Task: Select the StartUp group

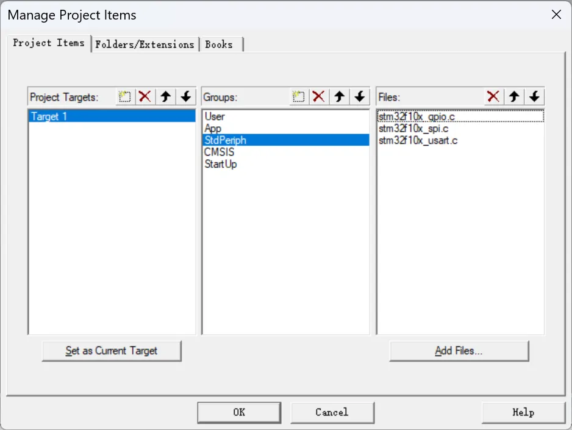Action: pos(285,164)
